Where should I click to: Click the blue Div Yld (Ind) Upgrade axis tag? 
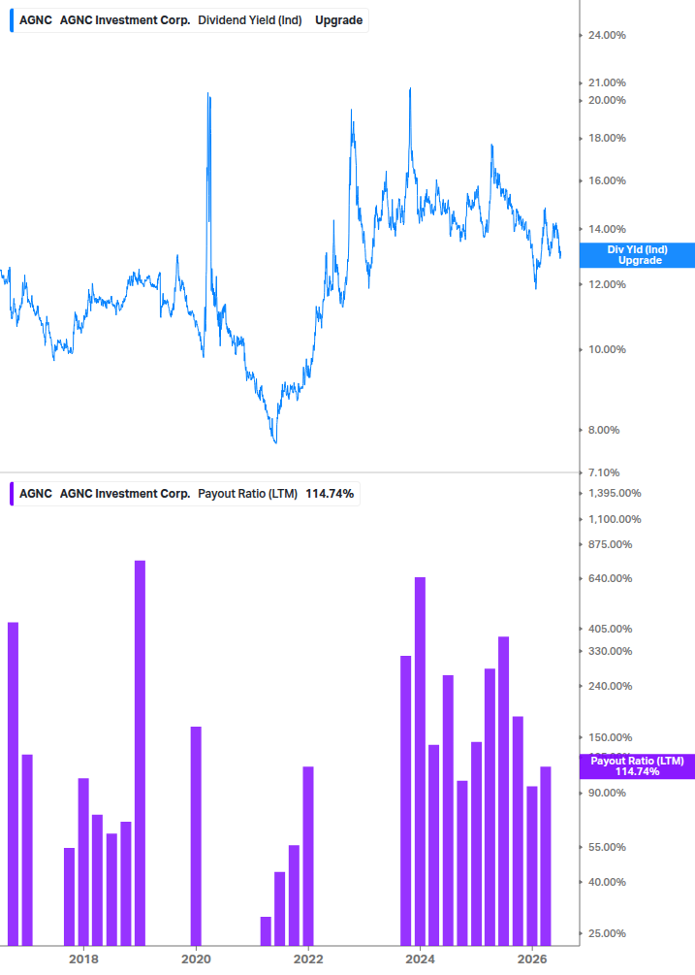pyautogui.click(x=637, y=255)
